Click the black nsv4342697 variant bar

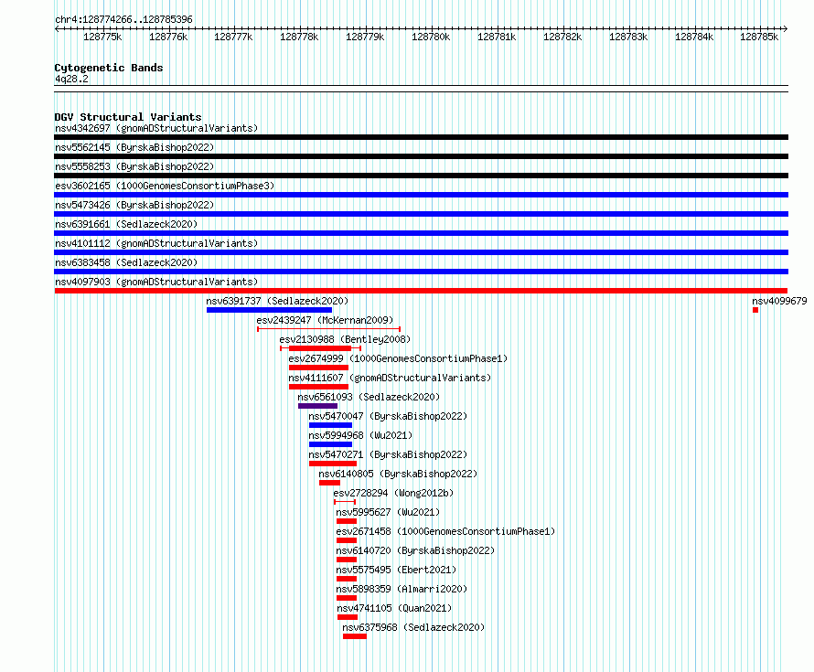[x=421, y=137]
